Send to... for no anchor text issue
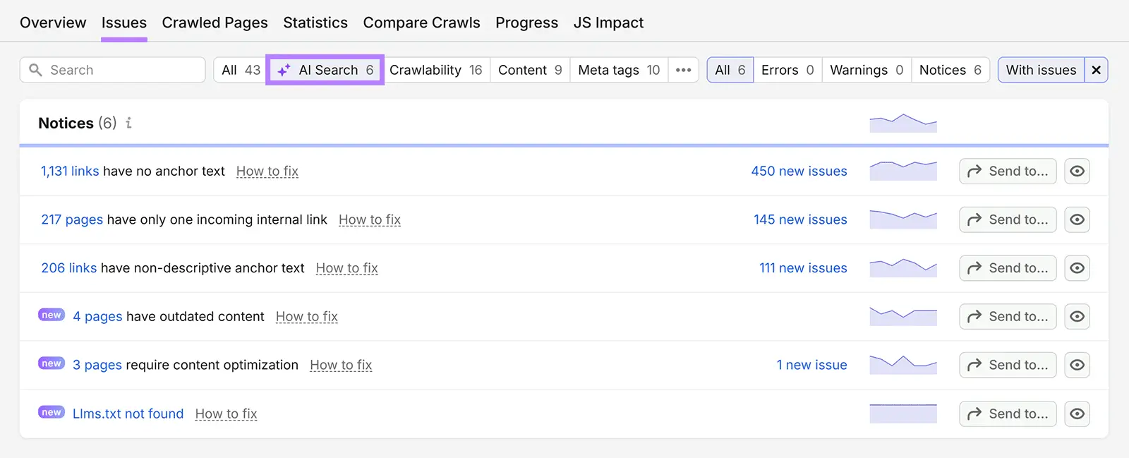 click(x=1008, y=171)
